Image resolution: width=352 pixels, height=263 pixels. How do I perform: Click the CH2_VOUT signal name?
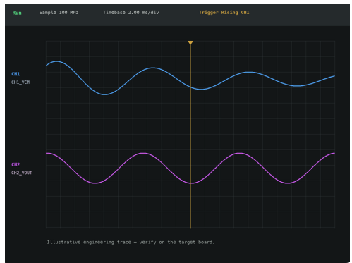point(22,173)
